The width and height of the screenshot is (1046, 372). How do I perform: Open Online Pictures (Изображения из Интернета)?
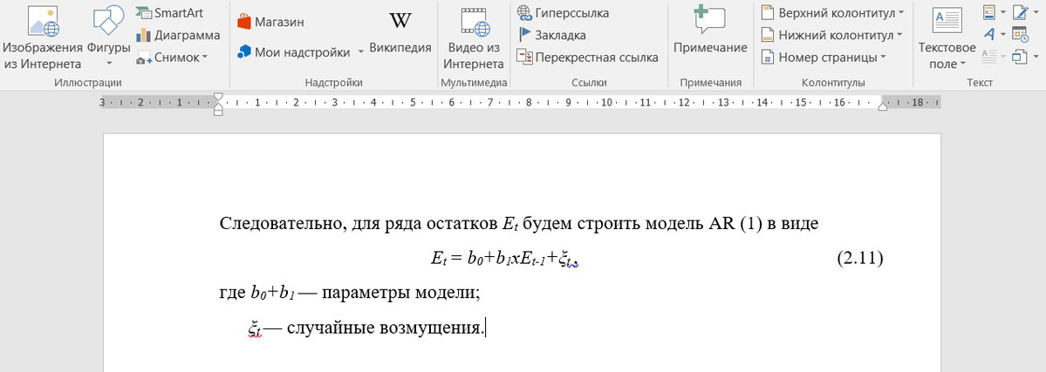[42, 38]
